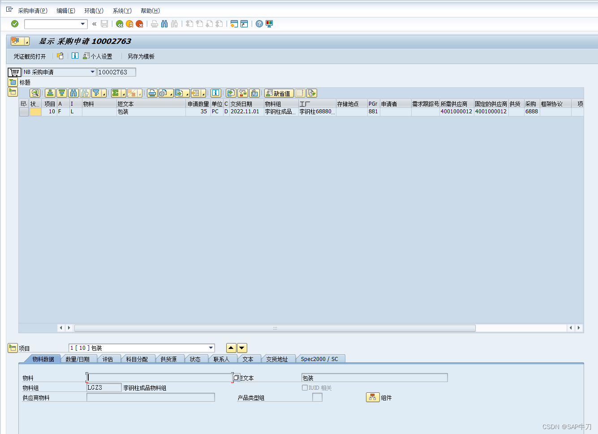The image size is (598, 434).
Task: Click the Other purchase requisition folder icon
Action: point(60,56)
